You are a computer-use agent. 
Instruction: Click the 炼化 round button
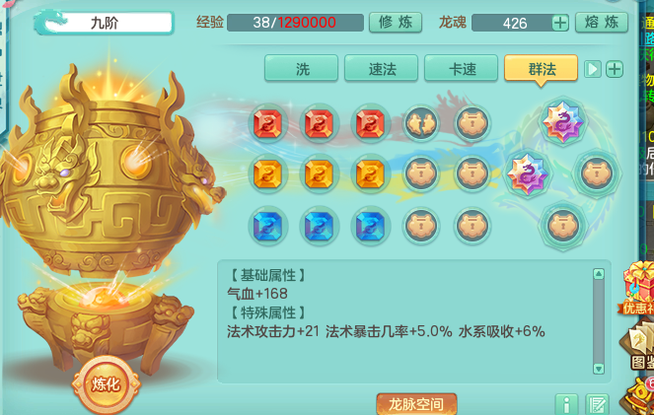coord(106,384)
